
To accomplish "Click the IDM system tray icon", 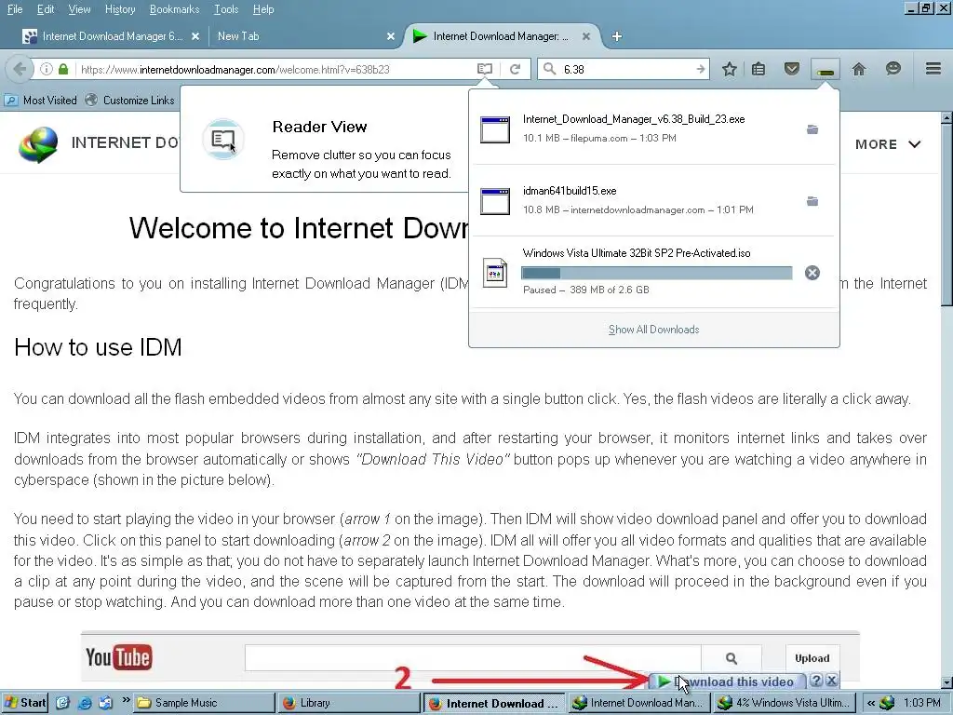I will pyautogui.click(x=887, y=703).
